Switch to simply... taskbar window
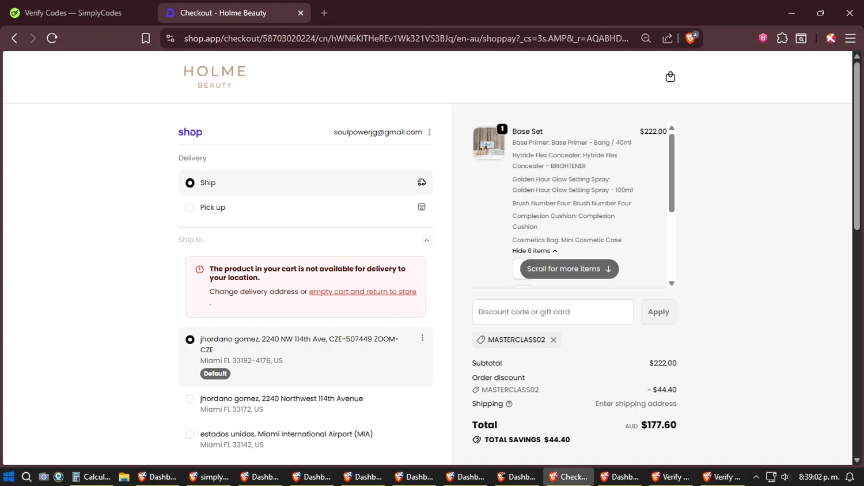Screen dimensions: 864x486 (209, 477)
